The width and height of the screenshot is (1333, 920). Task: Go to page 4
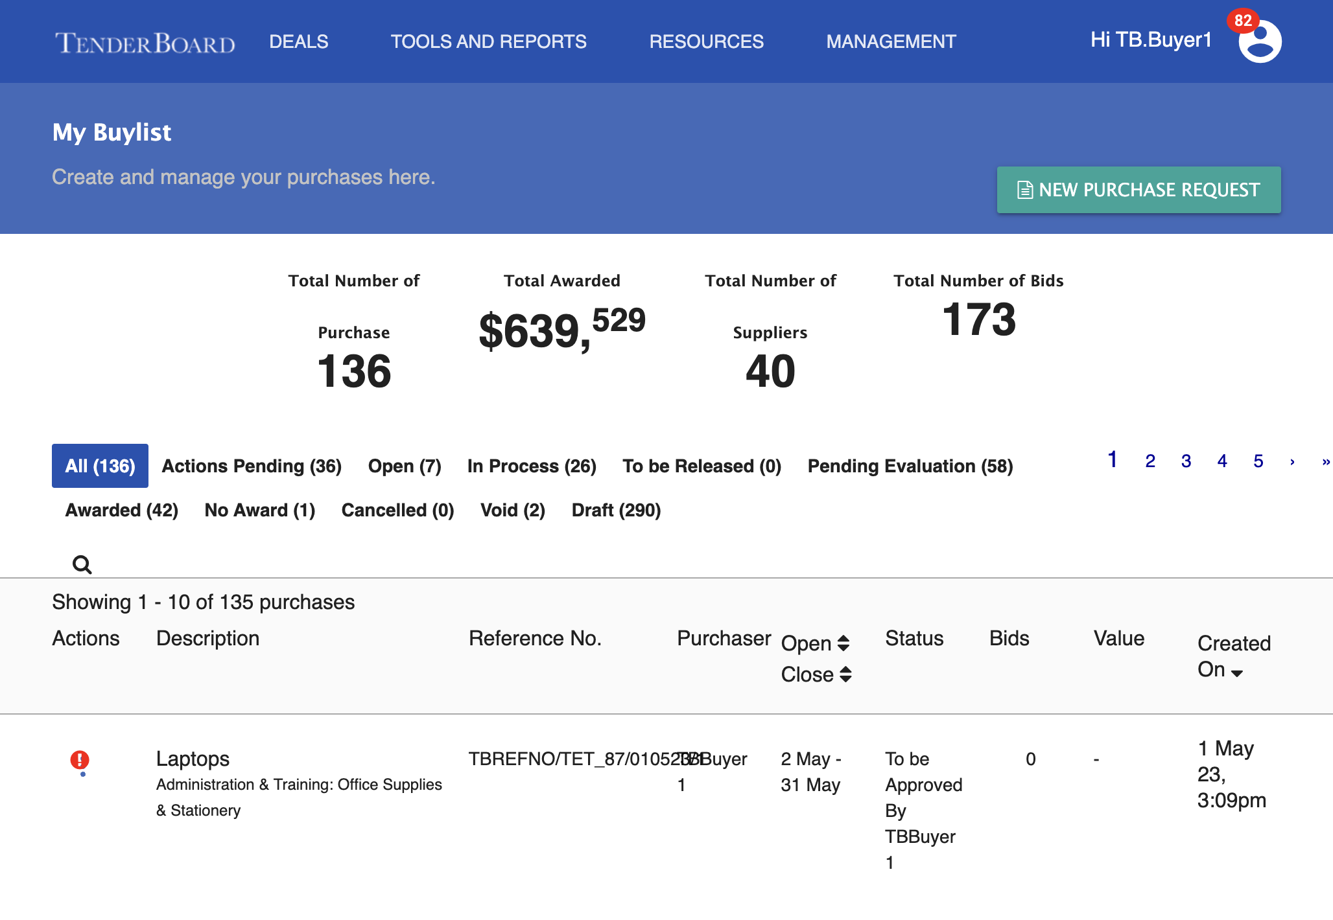(1222, 461)
